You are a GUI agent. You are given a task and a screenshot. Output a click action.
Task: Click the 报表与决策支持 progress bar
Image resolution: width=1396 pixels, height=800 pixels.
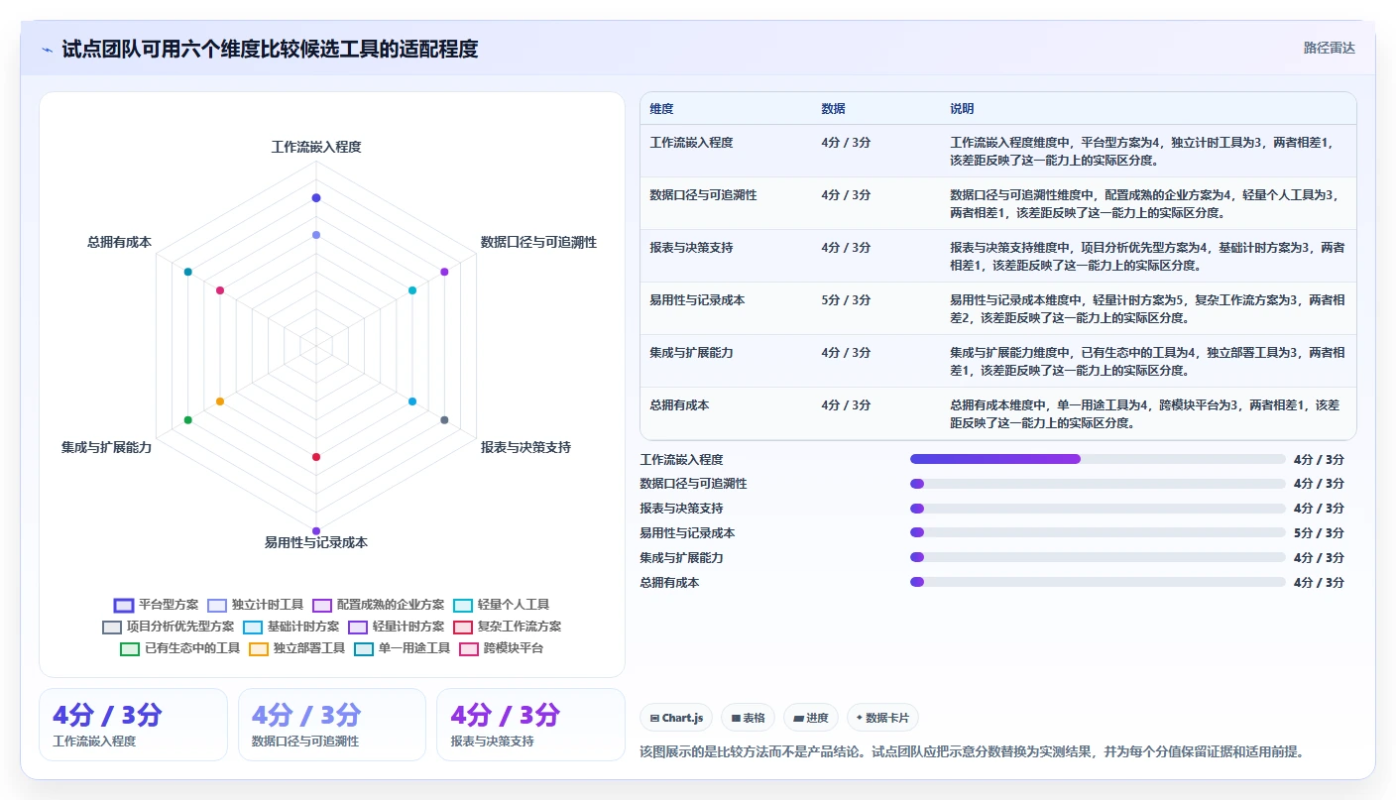click(1098, 509)
